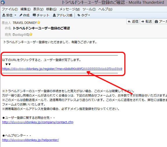Click the 受信 get messages button

7,15
